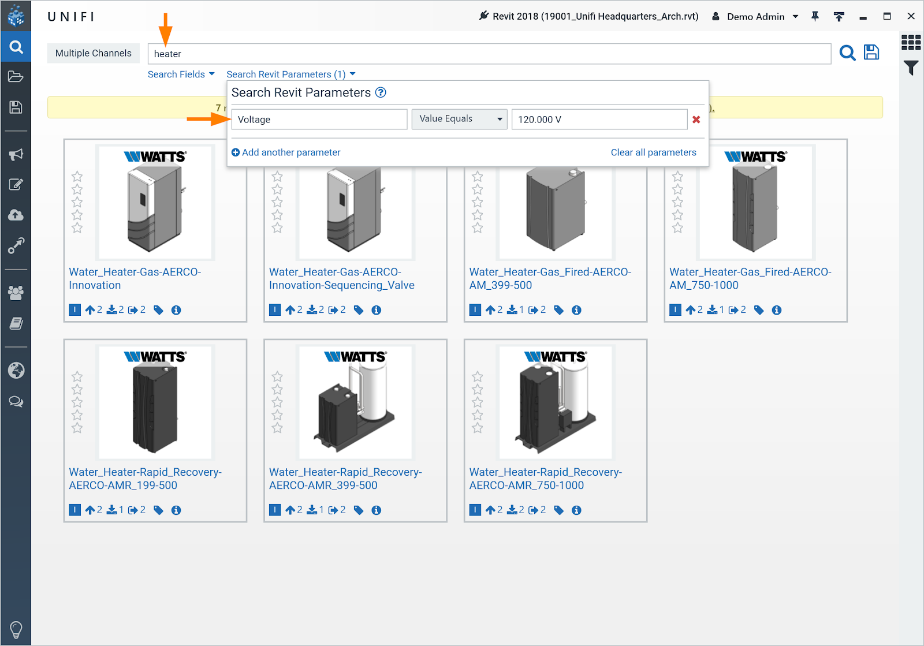Click blue I badge on Water_Heater-Gas-AERCO-Innovation
This screenshot has width=924, height=646.
point(75,310)
